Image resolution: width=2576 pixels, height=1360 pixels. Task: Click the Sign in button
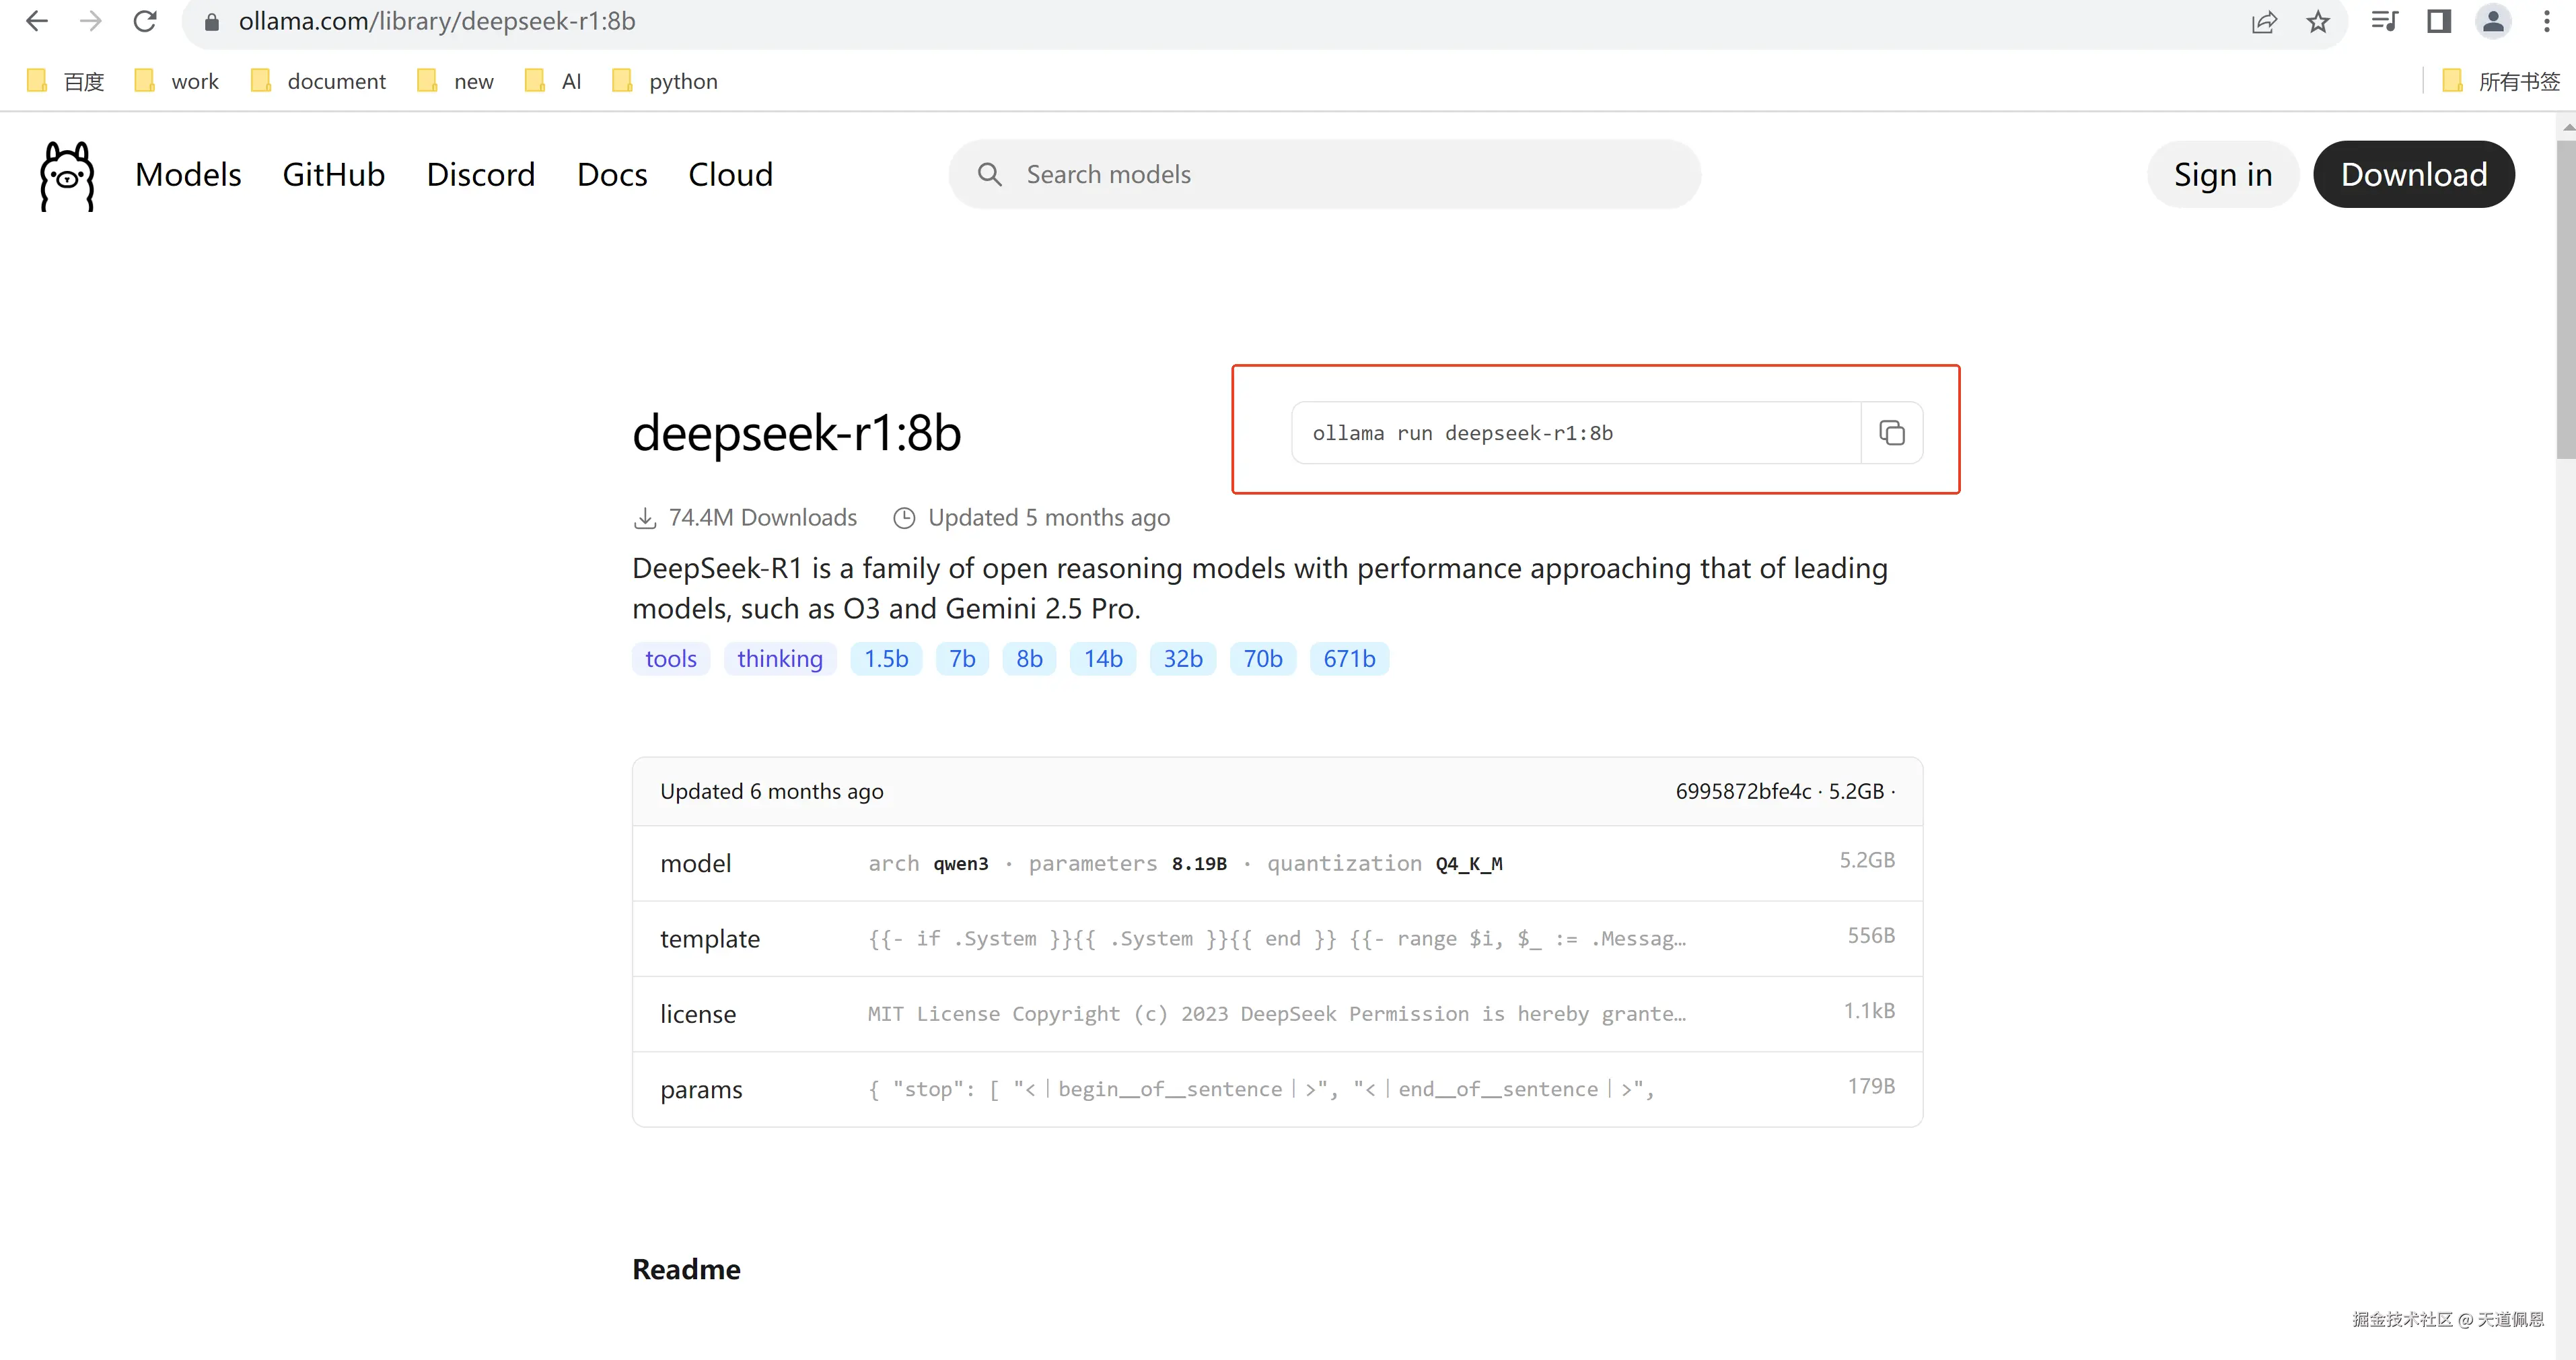point(2222,175)
